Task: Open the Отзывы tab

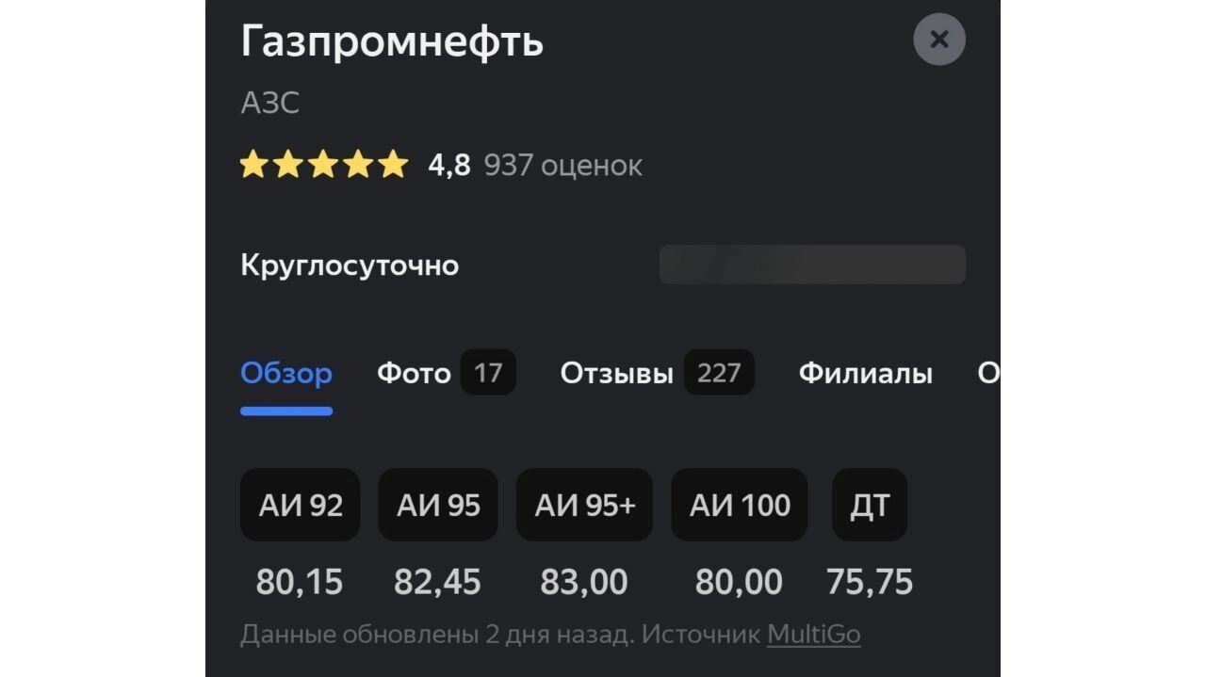Action: [x=616, y=374]
